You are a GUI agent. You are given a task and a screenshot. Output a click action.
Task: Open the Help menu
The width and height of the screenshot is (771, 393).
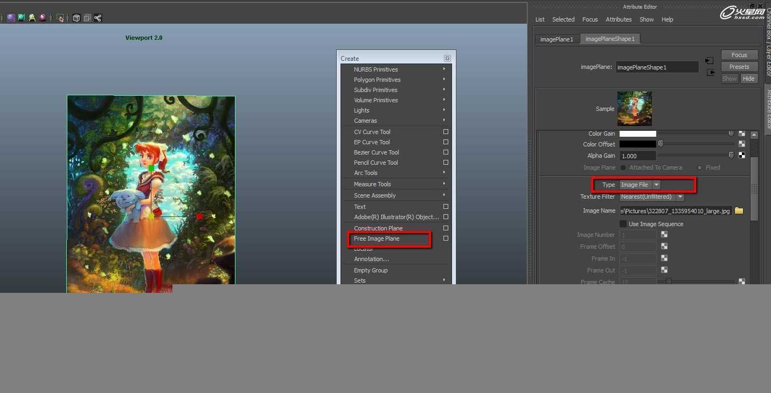click(667, 19)
